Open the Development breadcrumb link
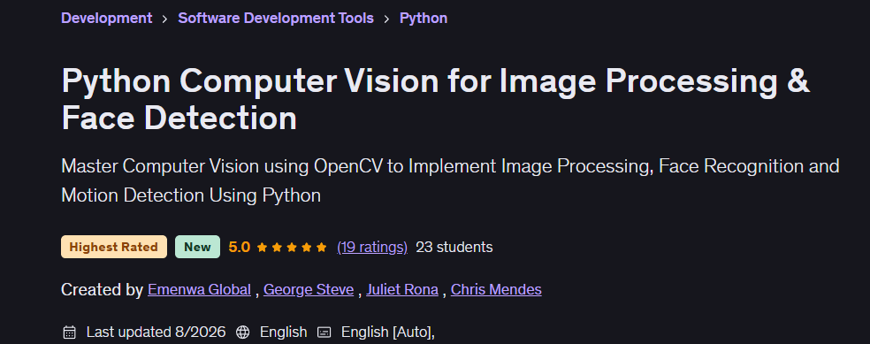Image resolution: width=870 pixels, height=344 pixels. pos(106,18)
